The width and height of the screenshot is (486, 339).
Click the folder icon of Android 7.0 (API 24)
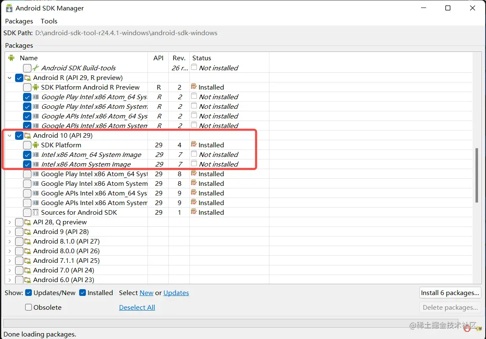point(28,270)
